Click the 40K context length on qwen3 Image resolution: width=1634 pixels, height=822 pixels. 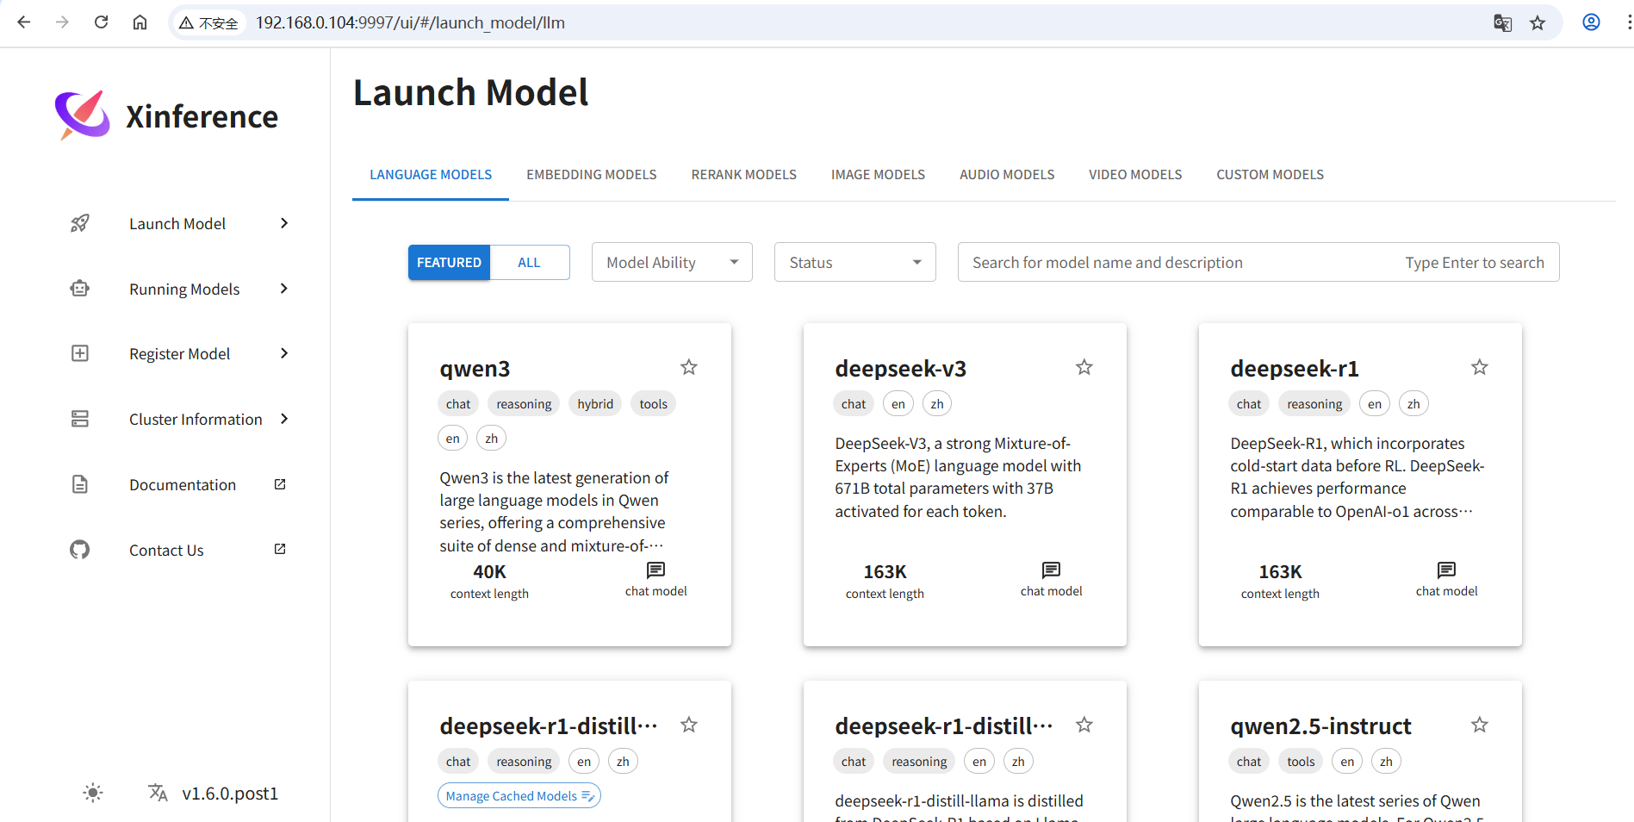[489, 572]
